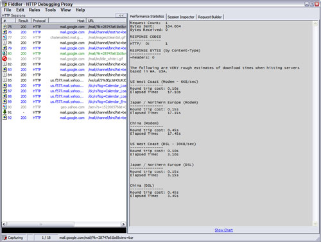Click session 77 image icon
The width and height of the screenshot is (321, 242).
(x=4, y=37)
